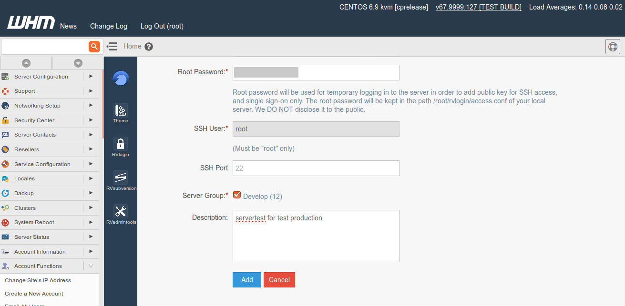Expand the Server Configuration menu arrow
Viewport: 625px width, 306px height.
(91, 76)
